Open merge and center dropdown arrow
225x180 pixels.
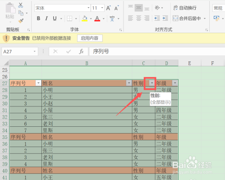(205, 18)
